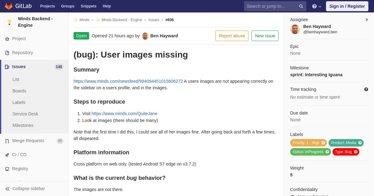Open the Help question mark dropdown

point(317,6)
